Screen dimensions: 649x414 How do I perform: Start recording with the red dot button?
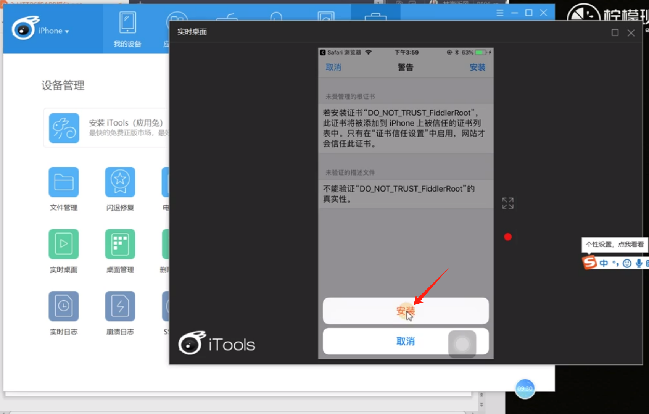coord(508,237)
